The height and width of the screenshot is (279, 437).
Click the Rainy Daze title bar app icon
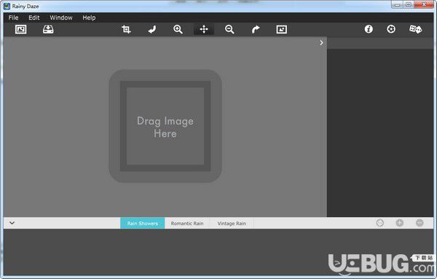[7, 6]
